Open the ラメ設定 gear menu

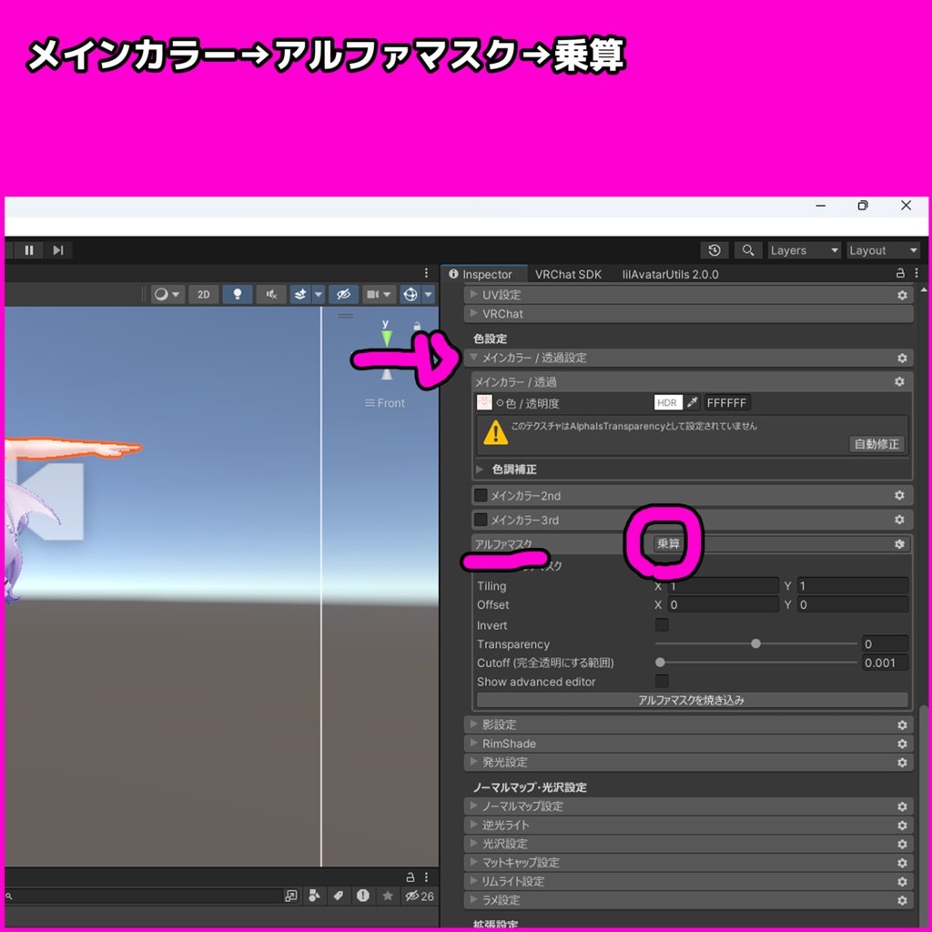point(902,900)
